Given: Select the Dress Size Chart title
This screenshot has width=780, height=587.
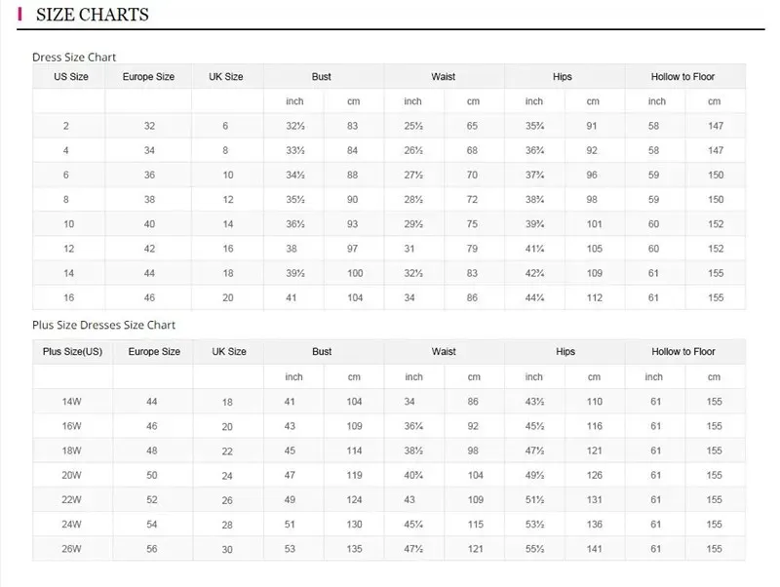Looking at the screenshot, I should [x=74, y=58].
